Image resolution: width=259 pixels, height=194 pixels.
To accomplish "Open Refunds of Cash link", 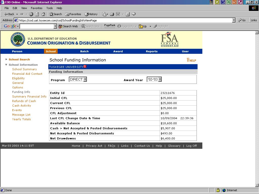I will [24, 101].
